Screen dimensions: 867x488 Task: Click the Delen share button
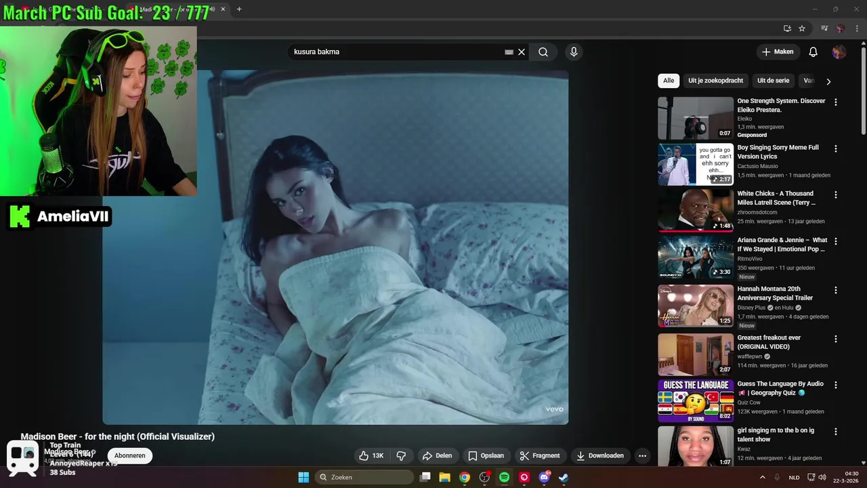point(437,455)
